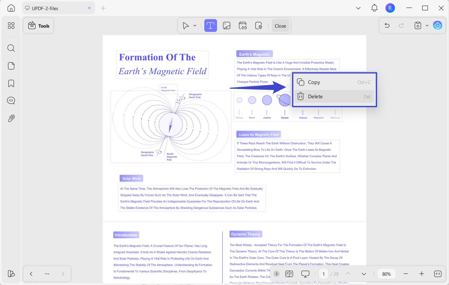Click the undo arrow icon
This screenshot has width=449, height=285.
[x=387, y=25]
